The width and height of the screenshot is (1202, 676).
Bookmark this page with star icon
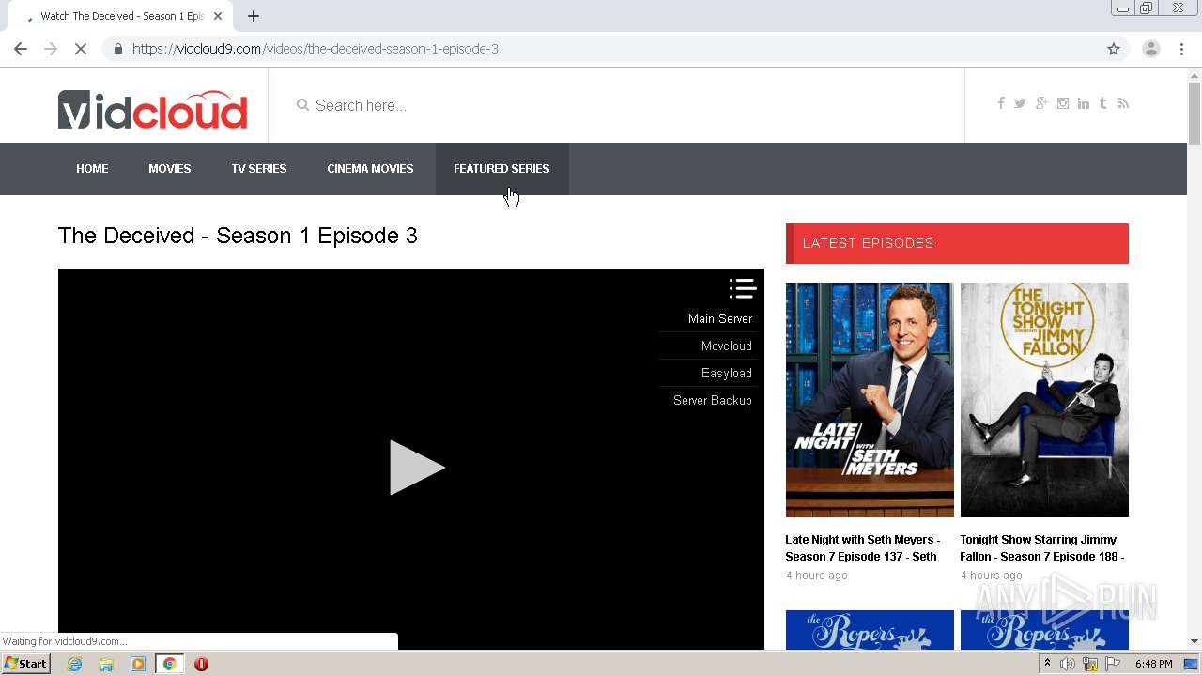tap(1114, 49)
